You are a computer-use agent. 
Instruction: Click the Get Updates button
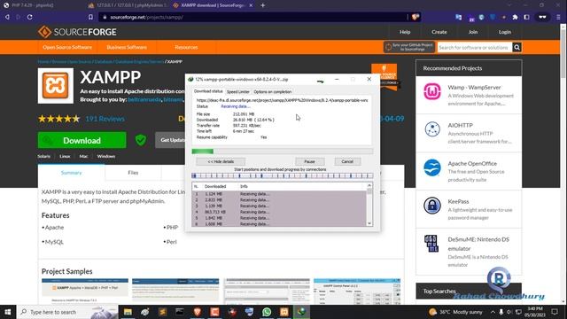171,140
